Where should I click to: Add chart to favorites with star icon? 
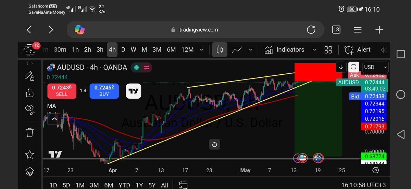coord(30,155)
